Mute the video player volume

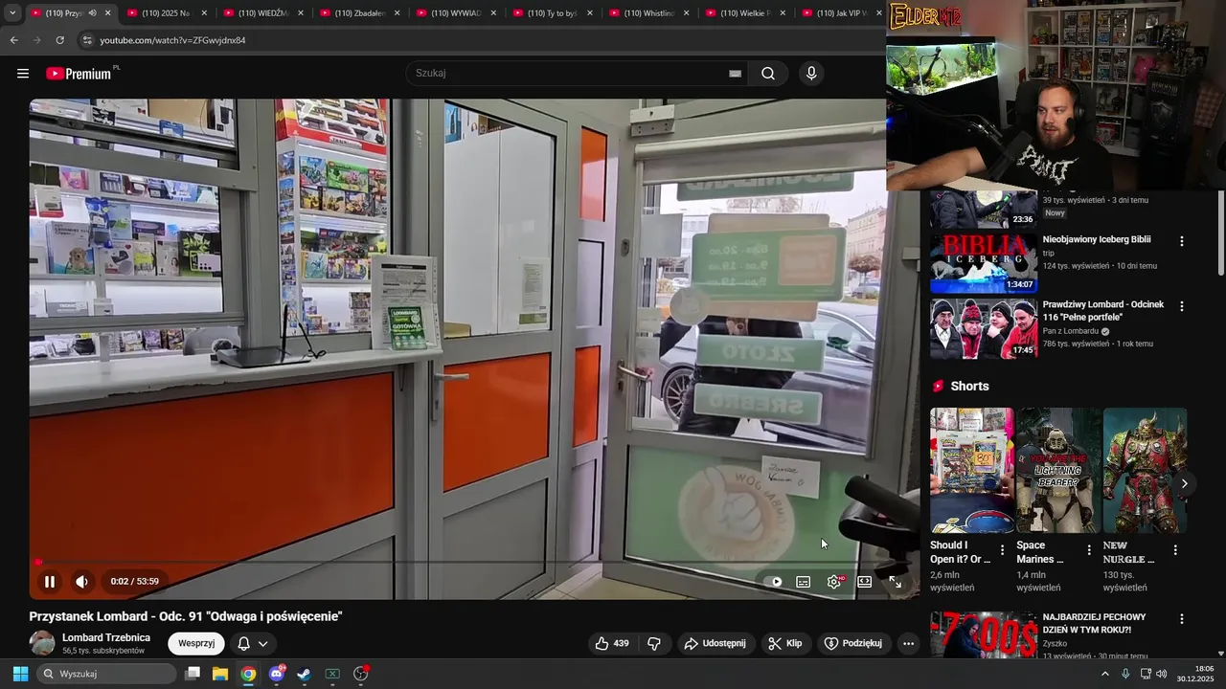82,581
